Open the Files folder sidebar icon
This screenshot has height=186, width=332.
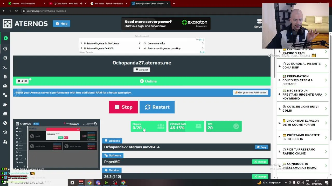(x=5, y=114)
